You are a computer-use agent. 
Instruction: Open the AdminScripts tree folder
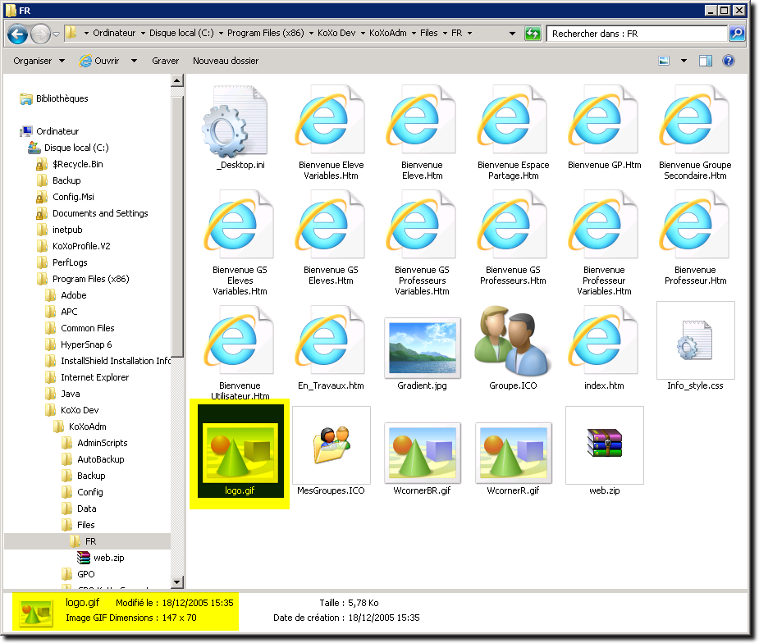tap(102, 443)
